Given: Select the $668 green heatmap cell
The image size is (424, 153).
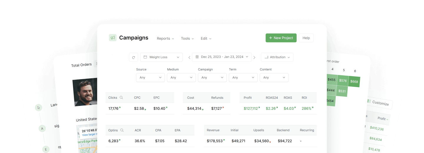Looking at the screenshot, I should pyautogui.click(x=354, y=82).
